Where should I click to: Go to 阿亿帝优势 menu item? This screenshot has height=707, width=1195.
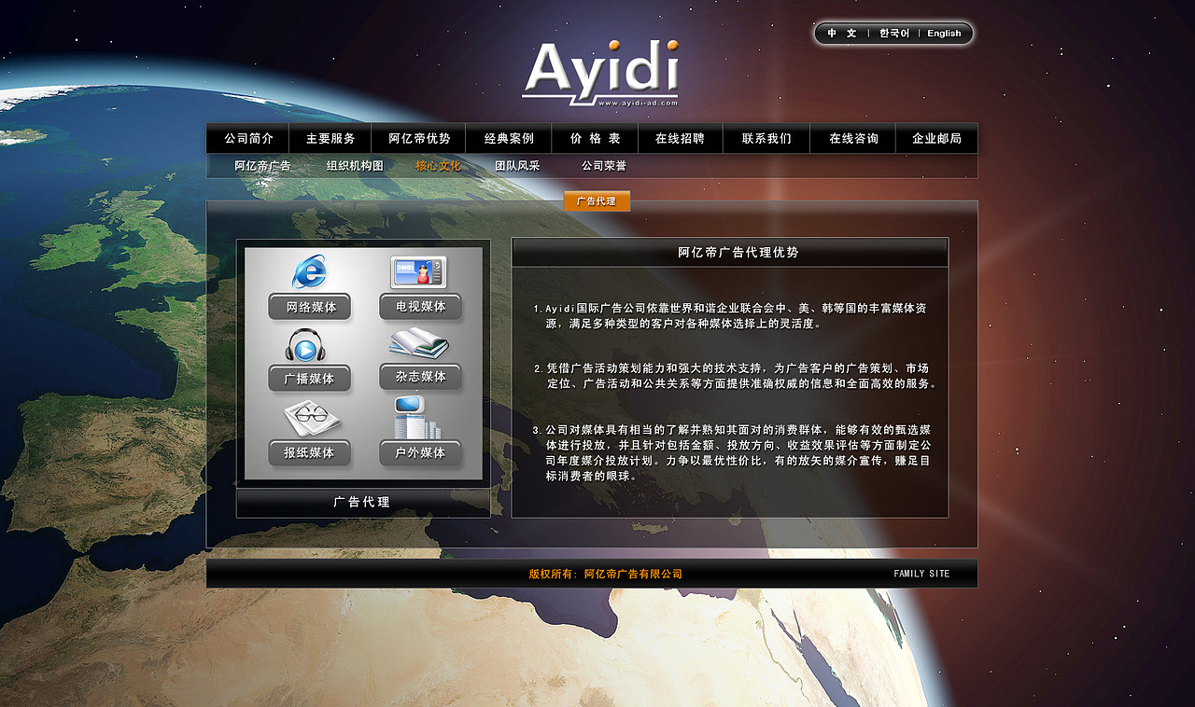pos(419,138)
